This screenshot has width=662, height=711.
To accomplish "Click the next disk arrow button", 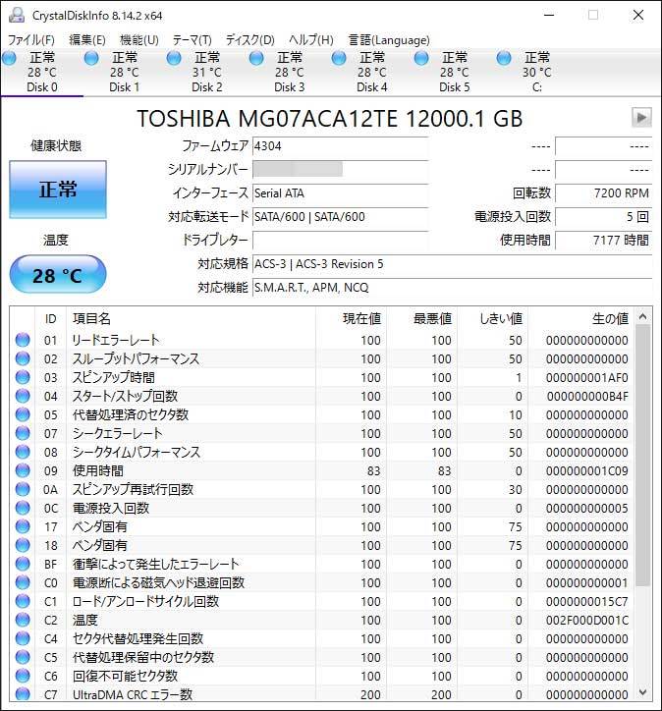I will tap(641, 118).
